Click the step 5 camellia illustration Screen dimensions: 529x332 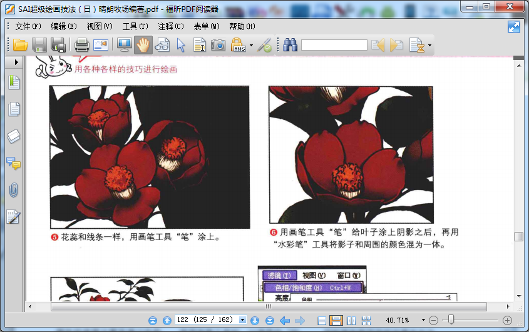coord(150,157)
